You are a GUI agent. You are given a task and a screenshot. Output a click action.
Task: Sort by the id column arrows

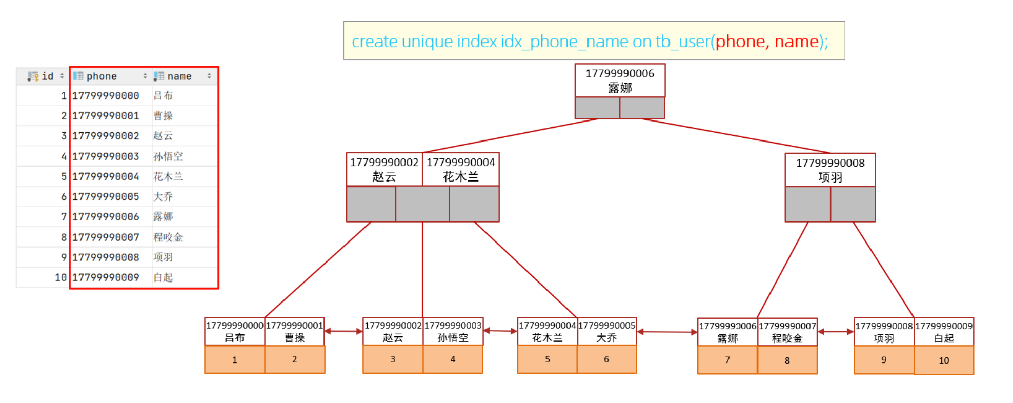pos(62,76)
